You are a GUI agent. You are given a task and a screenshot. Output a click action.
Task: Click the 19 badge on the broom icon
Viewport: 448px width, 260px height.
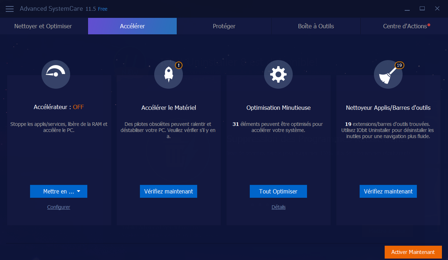(x=399, y=65)
